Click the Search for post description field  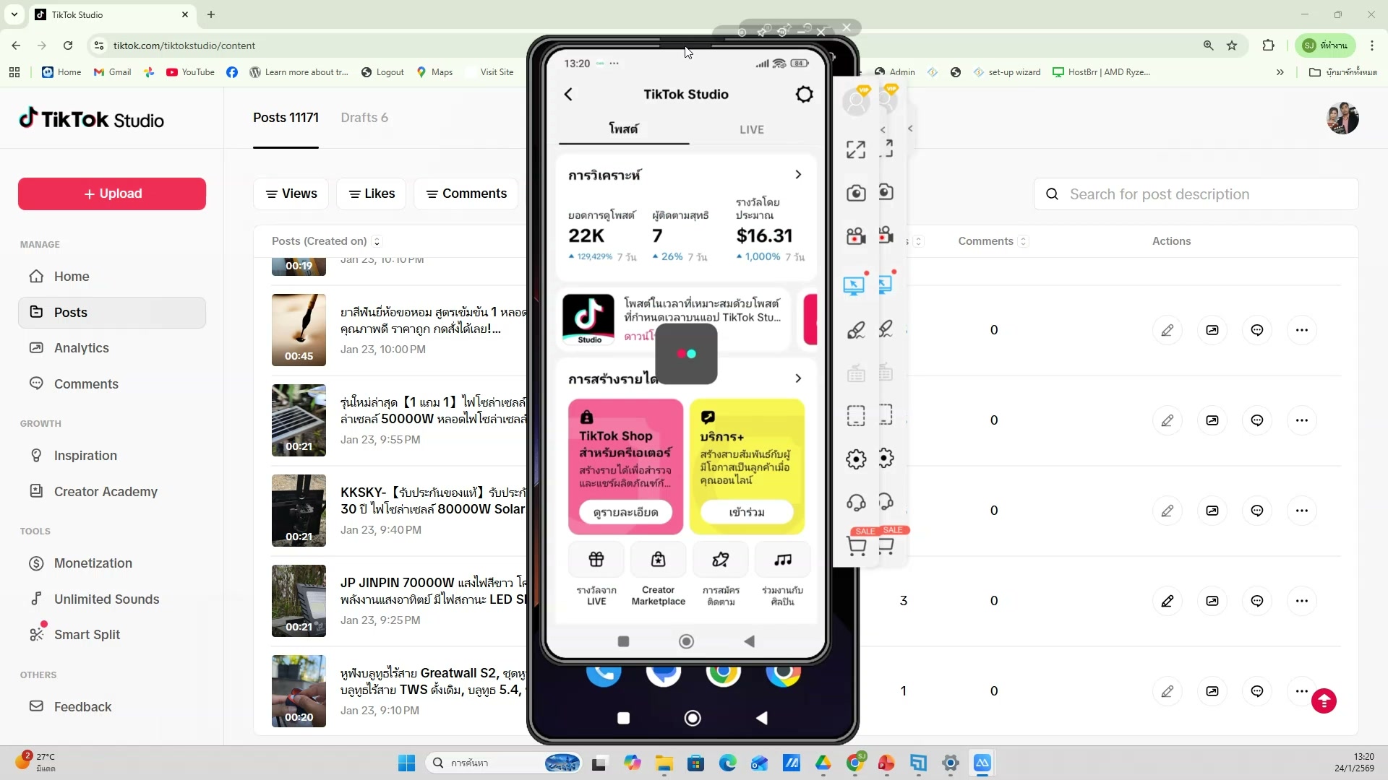pyautogui.click(x=1196, y=194)
